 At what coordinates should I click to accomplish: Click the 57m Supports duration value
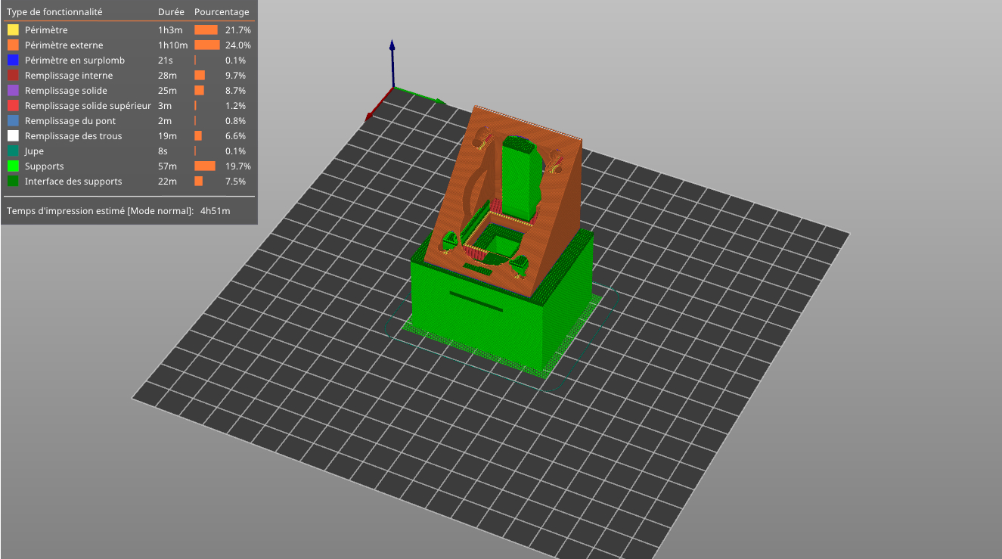167,166
